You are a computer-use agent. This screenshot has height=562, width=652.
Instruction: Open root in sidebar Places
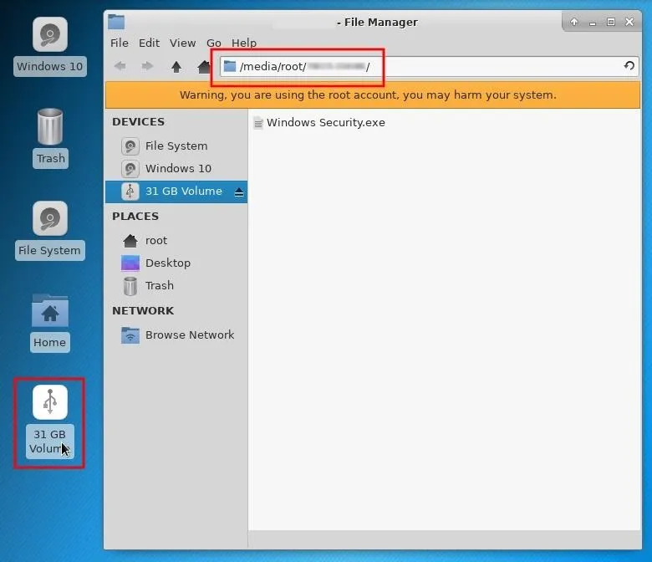tap(176, 241)
